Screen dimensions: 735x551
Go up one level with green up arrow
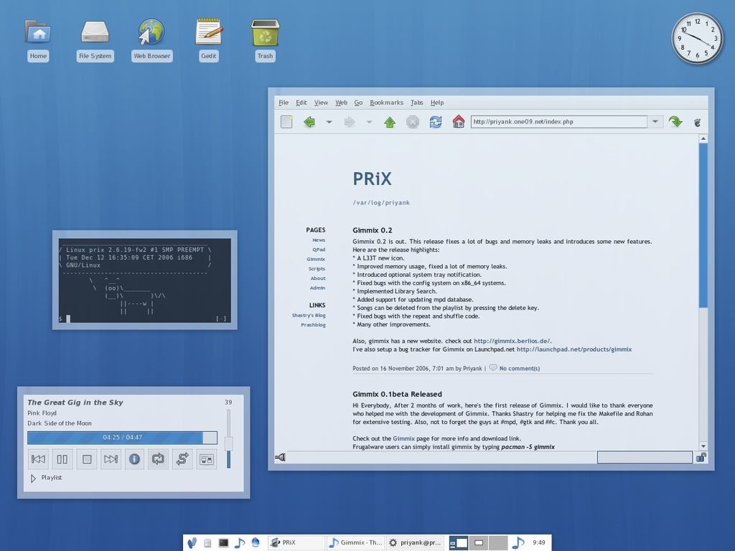(390, 122)
